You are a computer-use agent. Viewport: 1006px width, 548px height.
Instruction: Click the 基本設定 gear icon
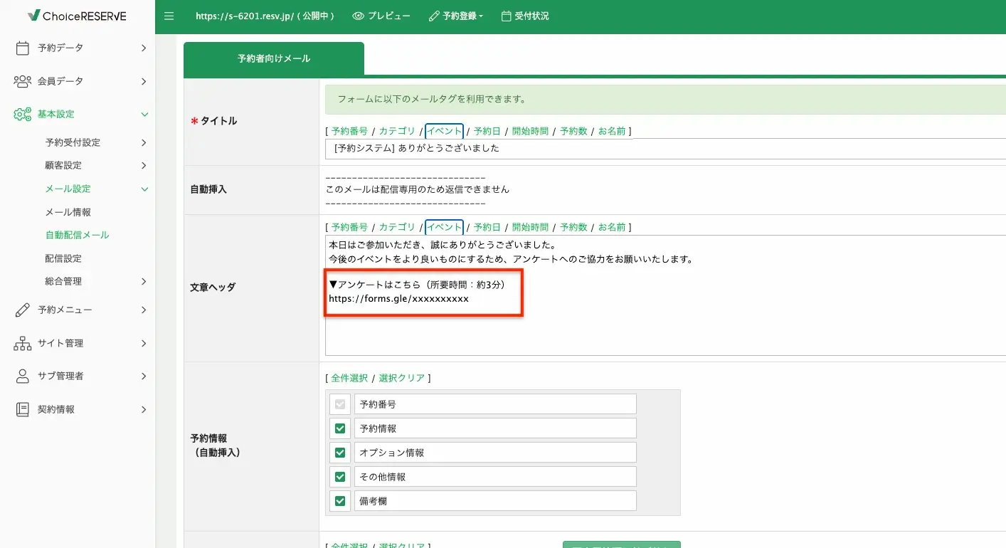(22, 114)
